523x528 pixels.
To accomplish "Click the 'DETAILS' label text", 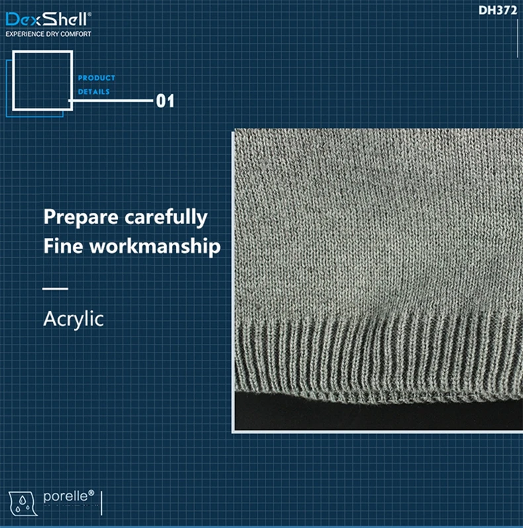I will [x=94, y=91].
